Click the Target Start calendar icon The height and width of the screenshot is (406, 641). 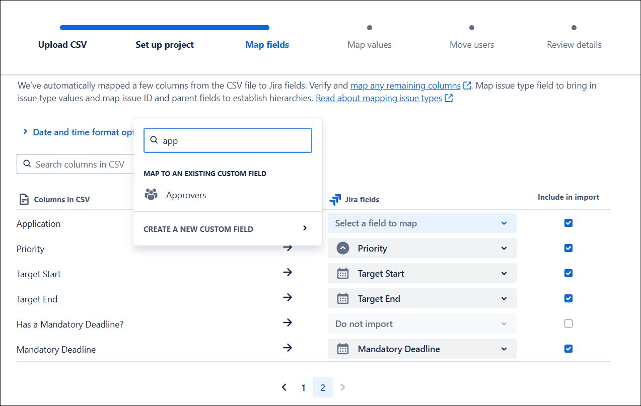coord(343,274)
